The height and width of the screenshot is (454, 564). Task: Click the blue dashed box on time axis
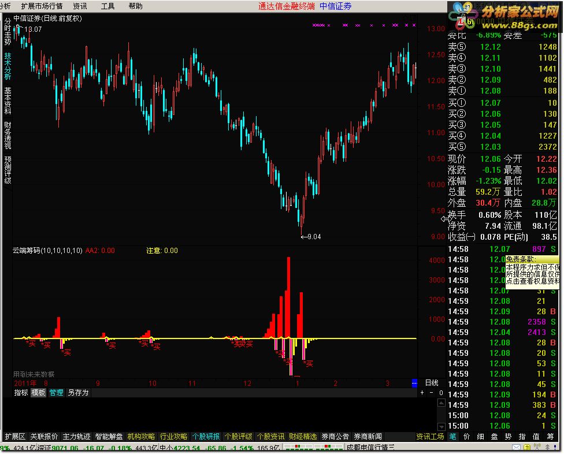tap(414, 383)
